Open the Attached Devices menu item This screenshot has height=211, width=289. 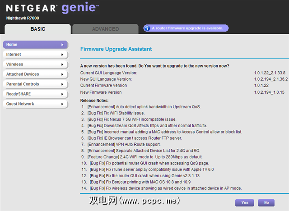35,74
